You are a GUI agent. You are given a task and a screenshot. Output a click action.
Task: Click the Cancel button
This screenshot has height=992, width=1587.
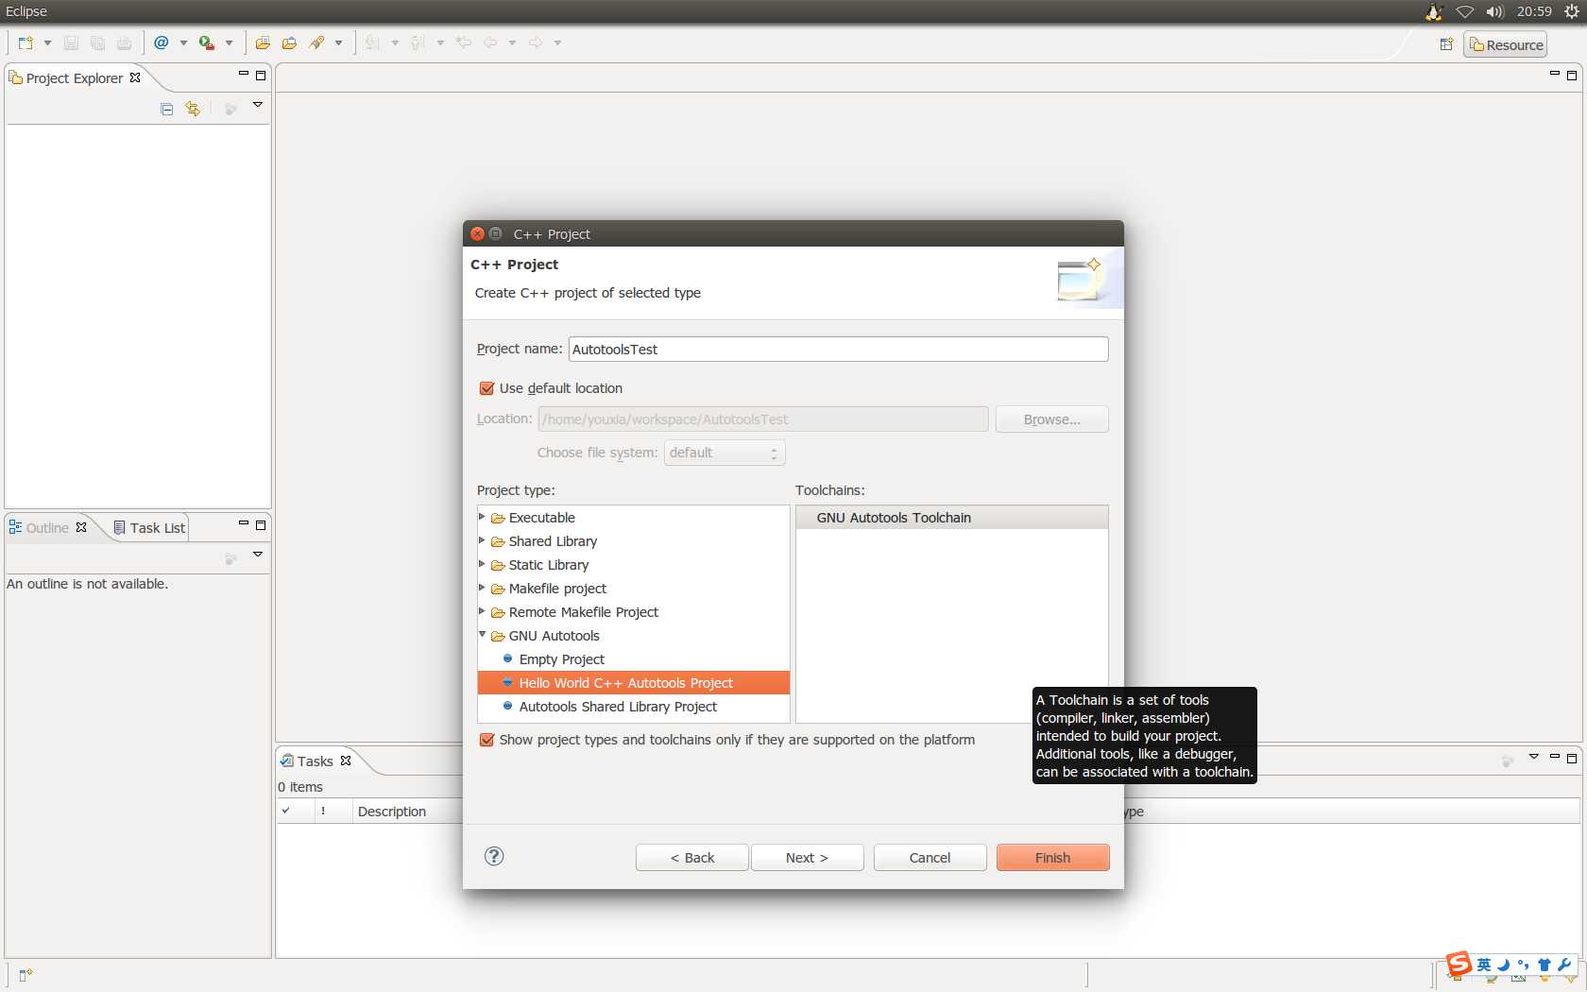pyautogui.click(x=930, y=857)
